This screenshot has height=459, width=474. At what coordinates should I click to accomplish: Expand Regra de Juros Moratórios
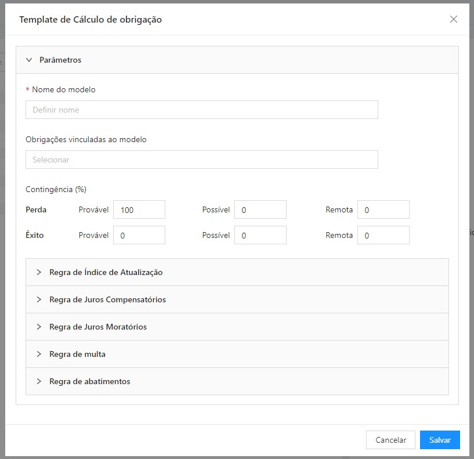(237, 327)
